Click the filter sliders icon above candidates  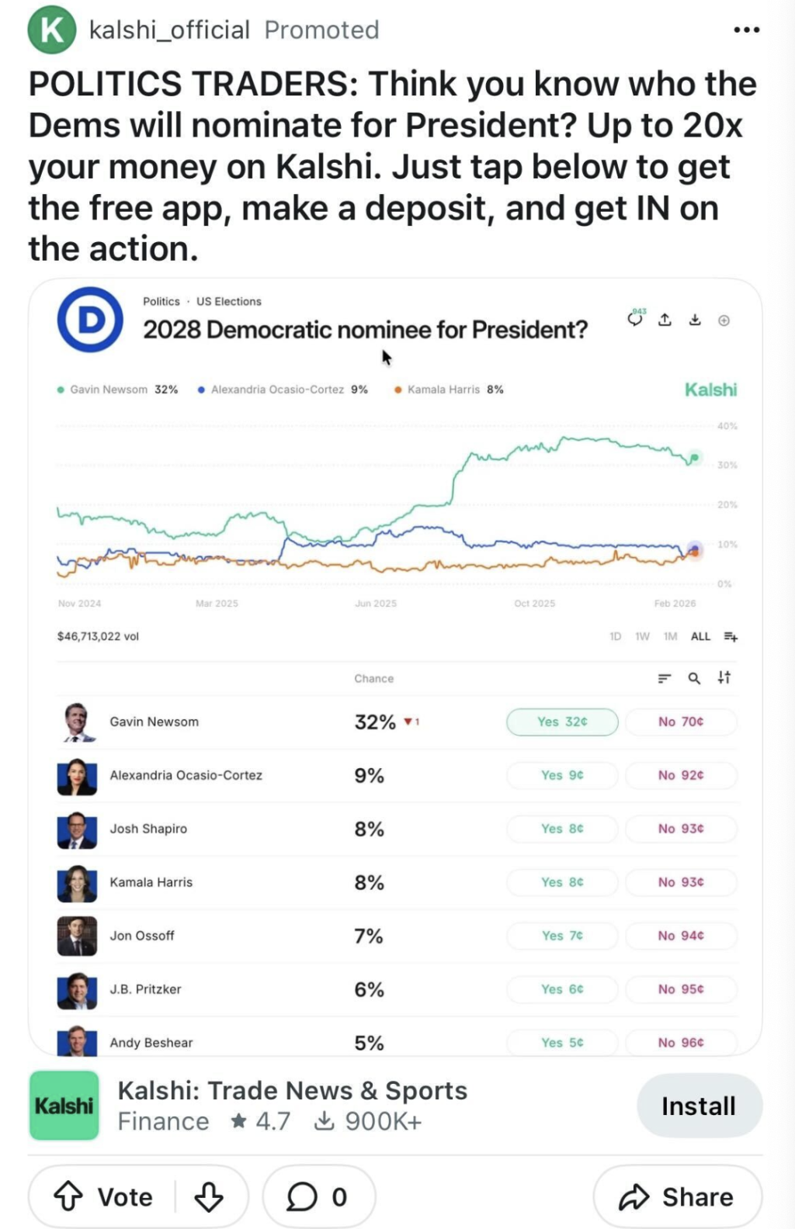coord(724,677)
